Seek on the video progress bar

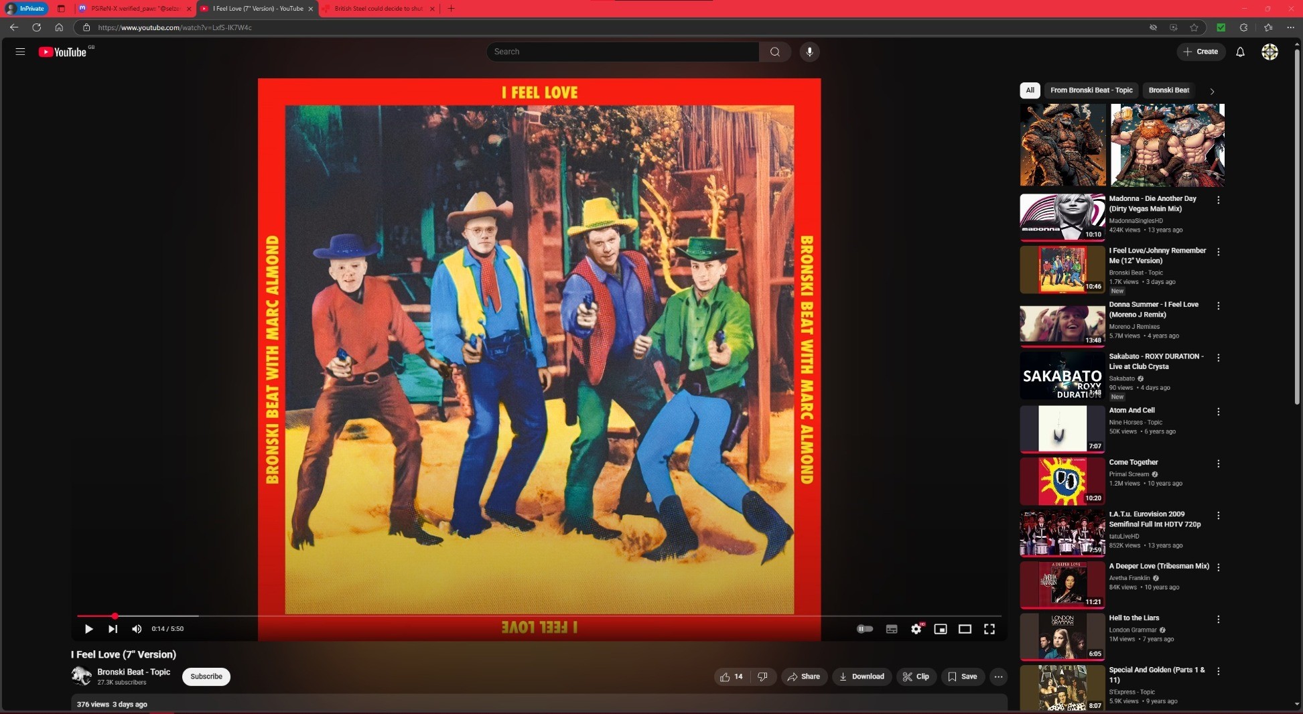[x=539, y=616]
